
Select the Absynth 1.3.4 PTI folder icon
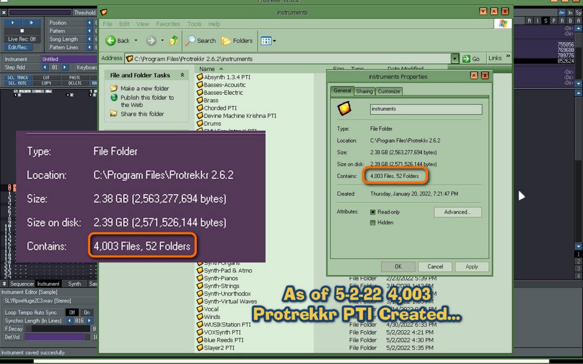pos(200,77)
